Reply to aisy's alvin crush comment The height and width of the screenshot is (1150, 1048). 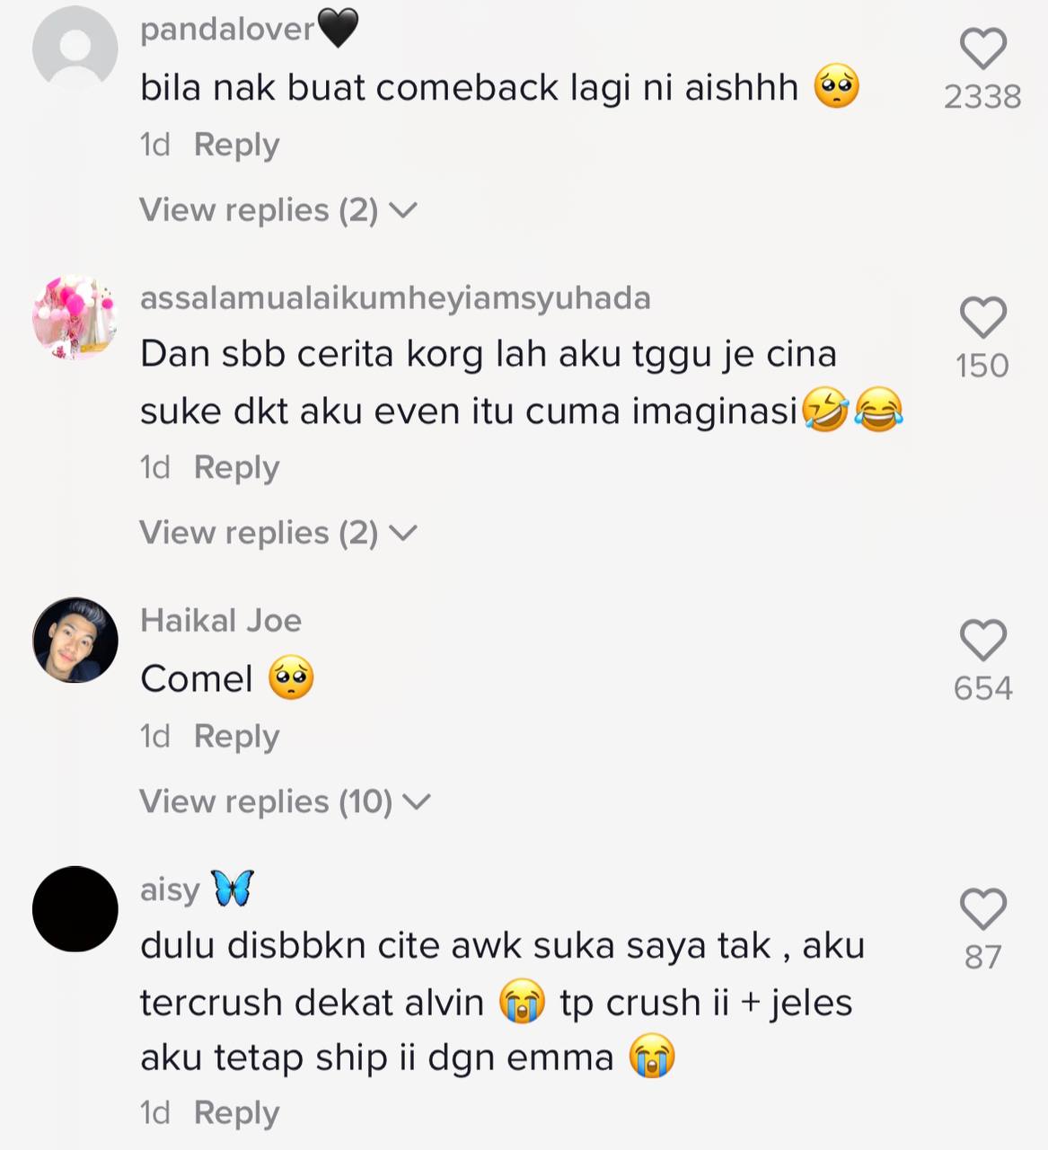point(237,1112)
